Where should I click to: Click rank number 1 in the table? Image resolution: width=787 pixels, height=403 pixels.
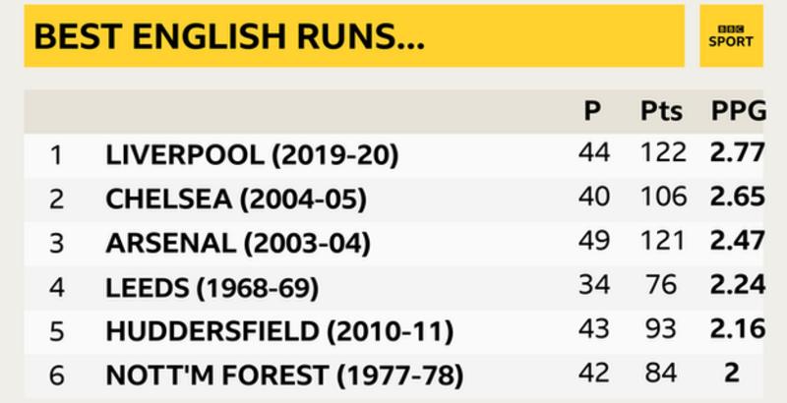(57, 154)
